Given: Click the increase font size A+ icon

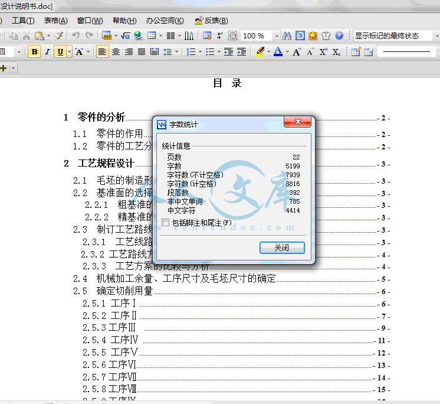Looking at the screenshot, I should tap(297, 52).
